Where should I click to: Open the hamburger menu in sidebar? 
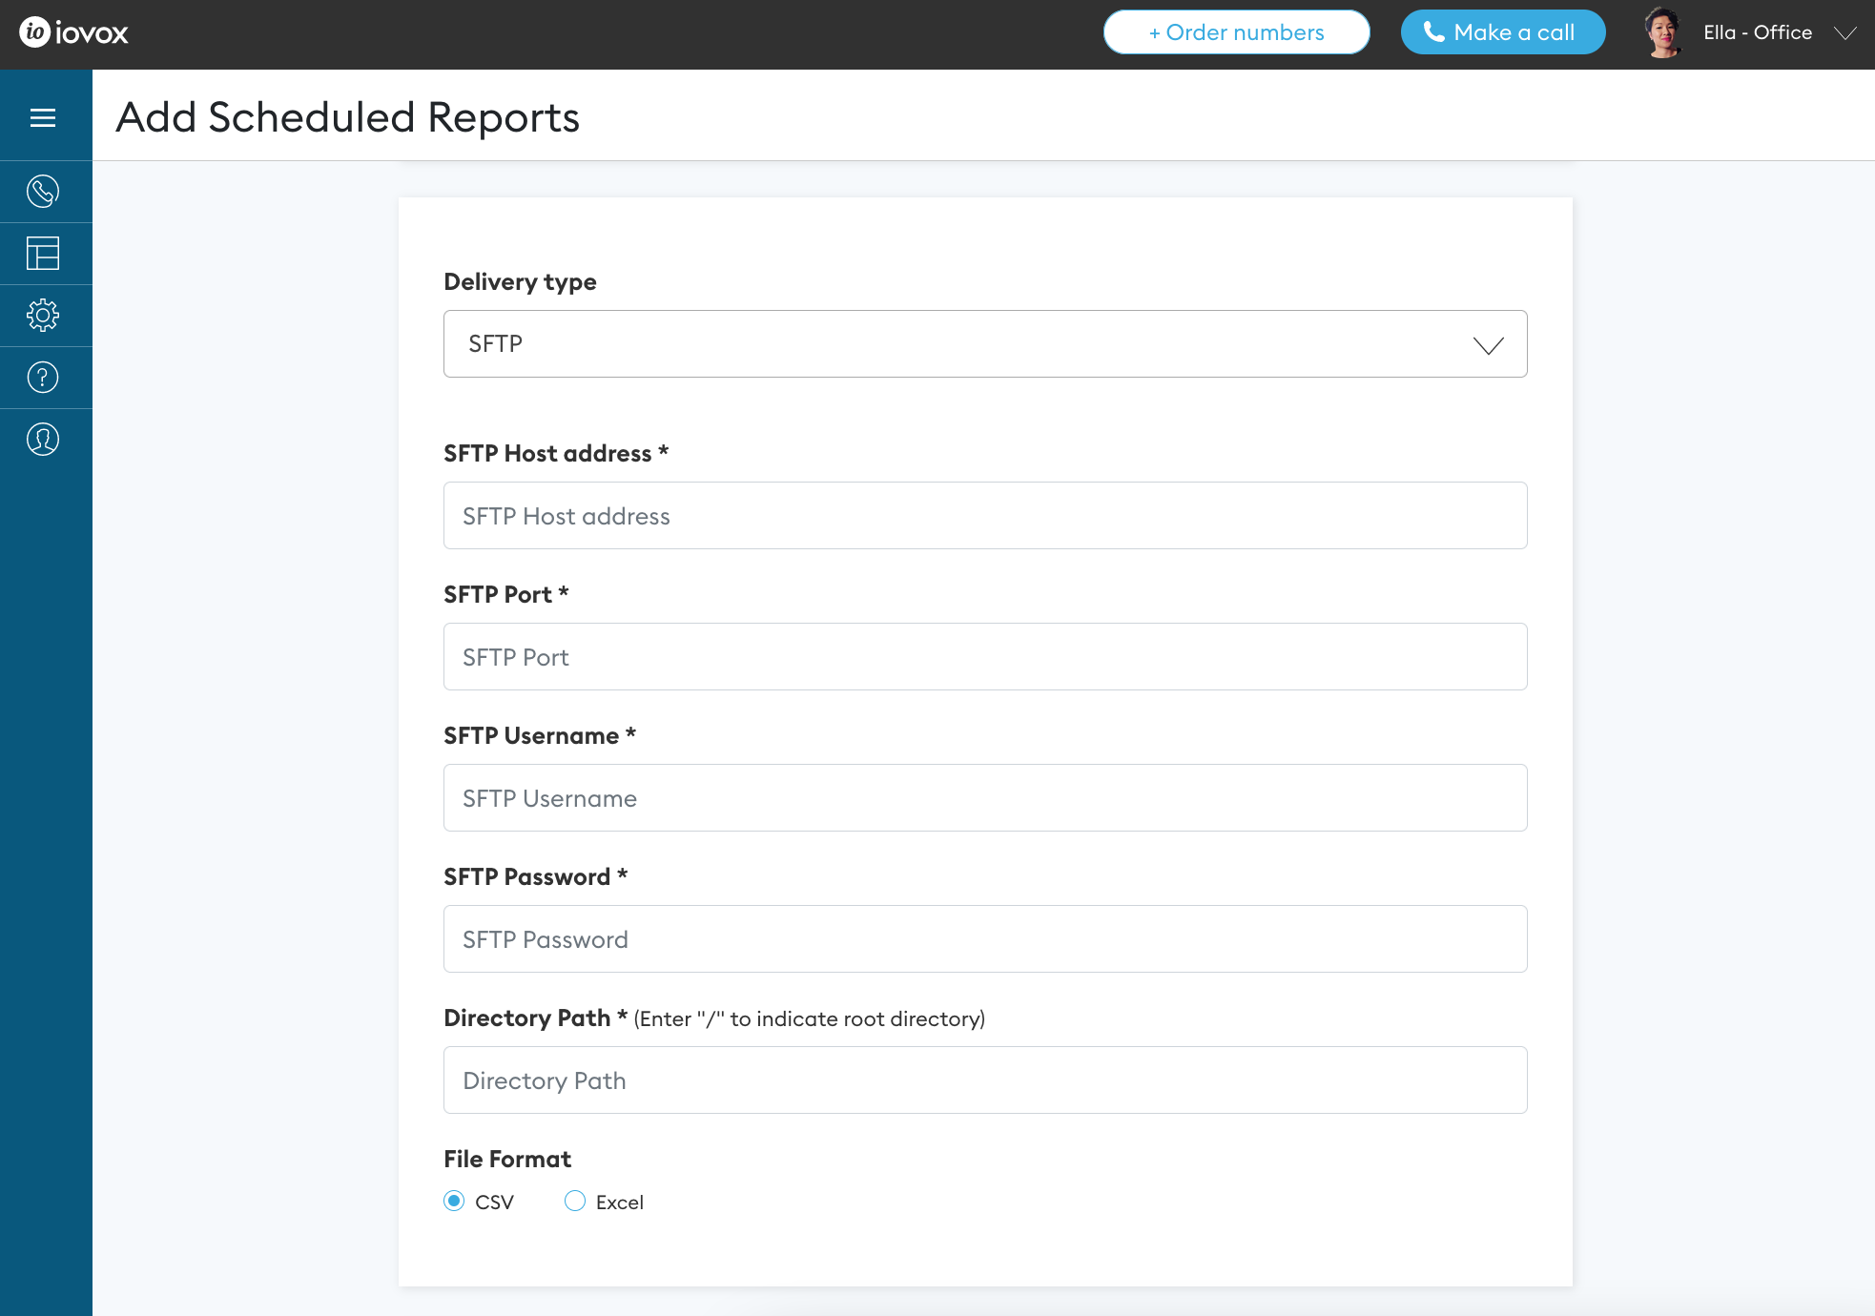pos(43,117)
